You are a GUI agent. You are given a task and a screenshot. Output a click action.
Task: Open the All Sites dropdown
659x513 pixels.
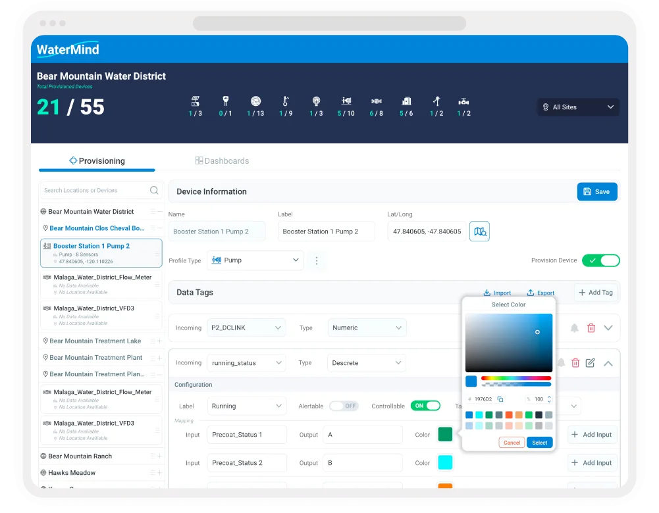[578, 107]
